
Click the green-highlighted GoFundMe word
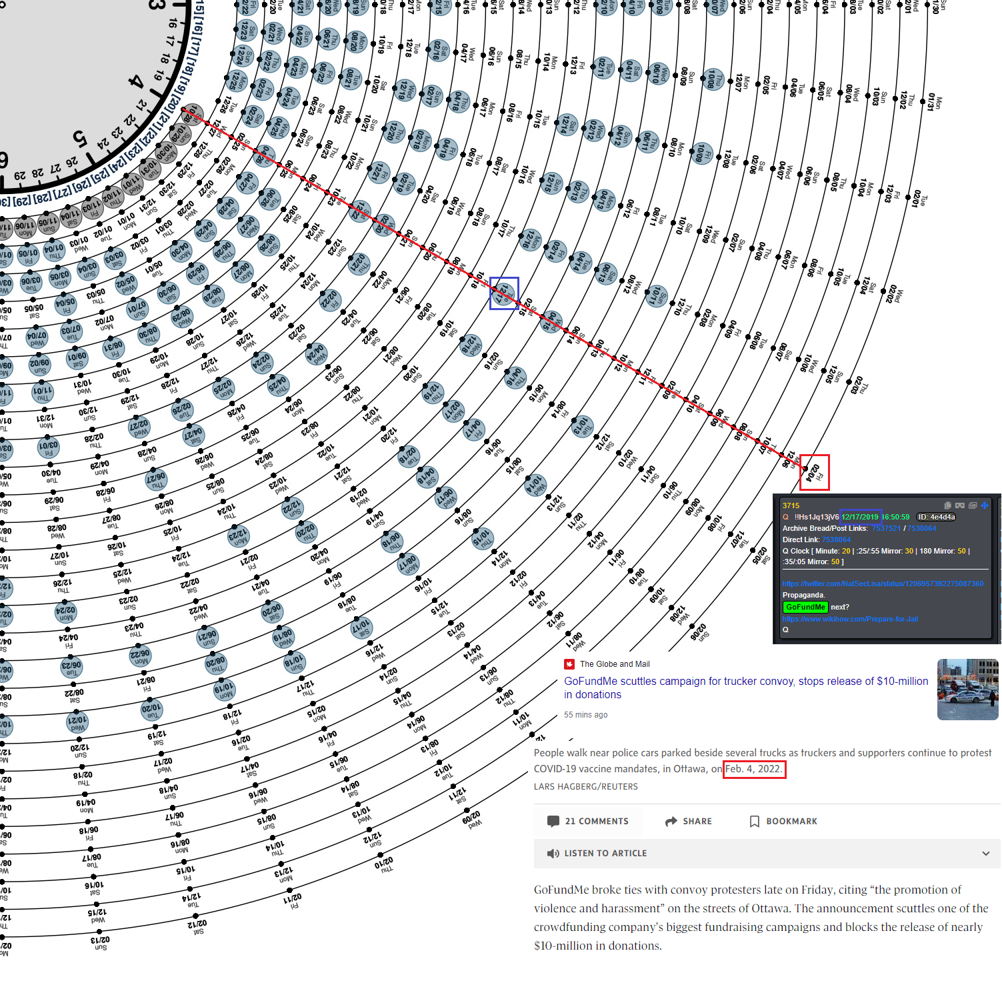point(805,607)
